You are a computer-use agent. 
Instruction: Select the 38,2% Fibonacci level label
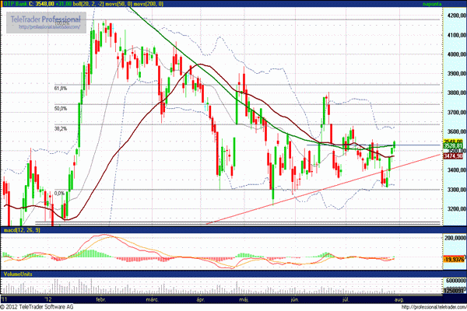(60, 128)
